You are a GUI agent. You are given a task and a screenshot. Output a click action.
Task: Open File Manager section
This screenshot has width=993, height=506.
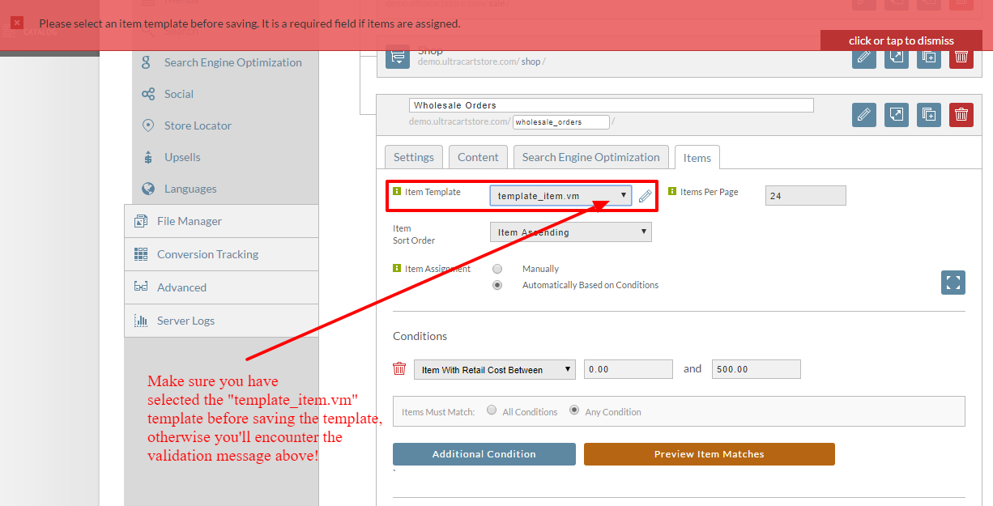click(221, 221)
